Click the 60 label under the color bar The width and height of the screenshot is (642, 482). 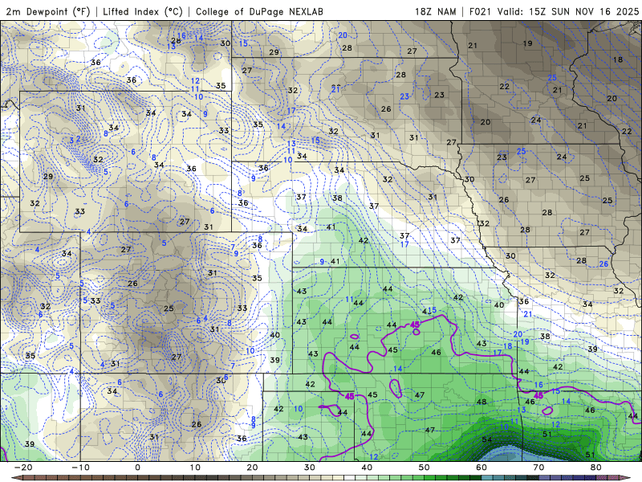click(x=481, y=468)
